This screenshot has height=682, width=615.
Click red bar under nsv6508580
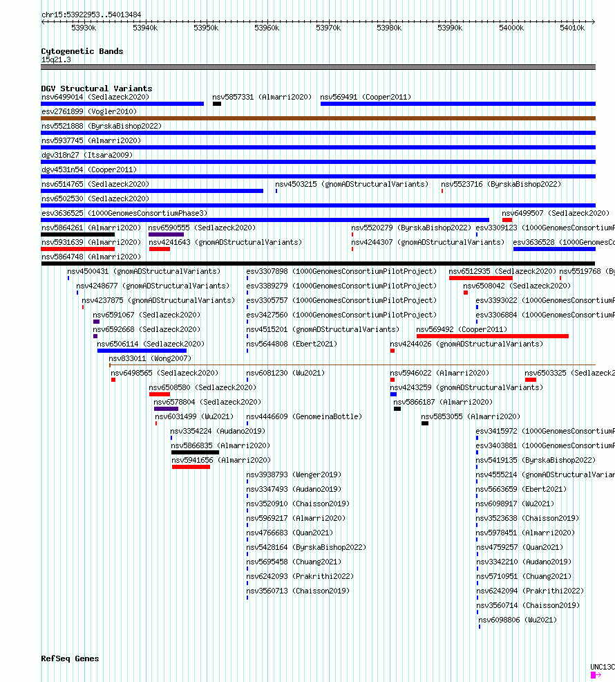click(x=160, y=394)
